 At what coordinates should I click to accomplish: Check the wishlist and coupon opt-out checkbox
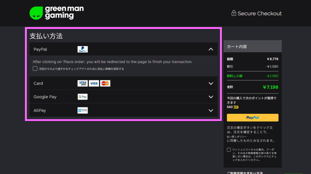pyautogui.click(x=229, y=150)
